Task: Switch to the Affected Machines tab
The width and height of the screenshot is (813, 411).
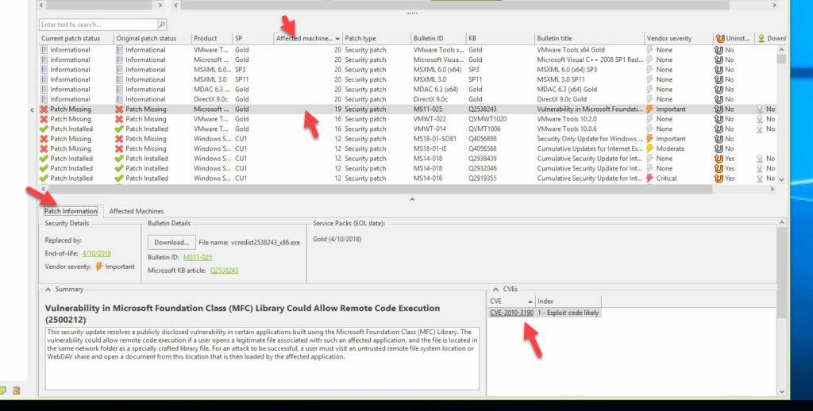Action: 136,211
